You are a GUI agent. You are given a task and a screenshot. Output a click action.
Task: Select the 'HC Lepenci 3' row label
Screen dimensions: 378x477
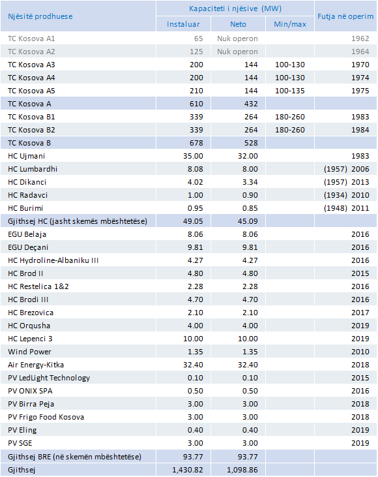point(30,339)
